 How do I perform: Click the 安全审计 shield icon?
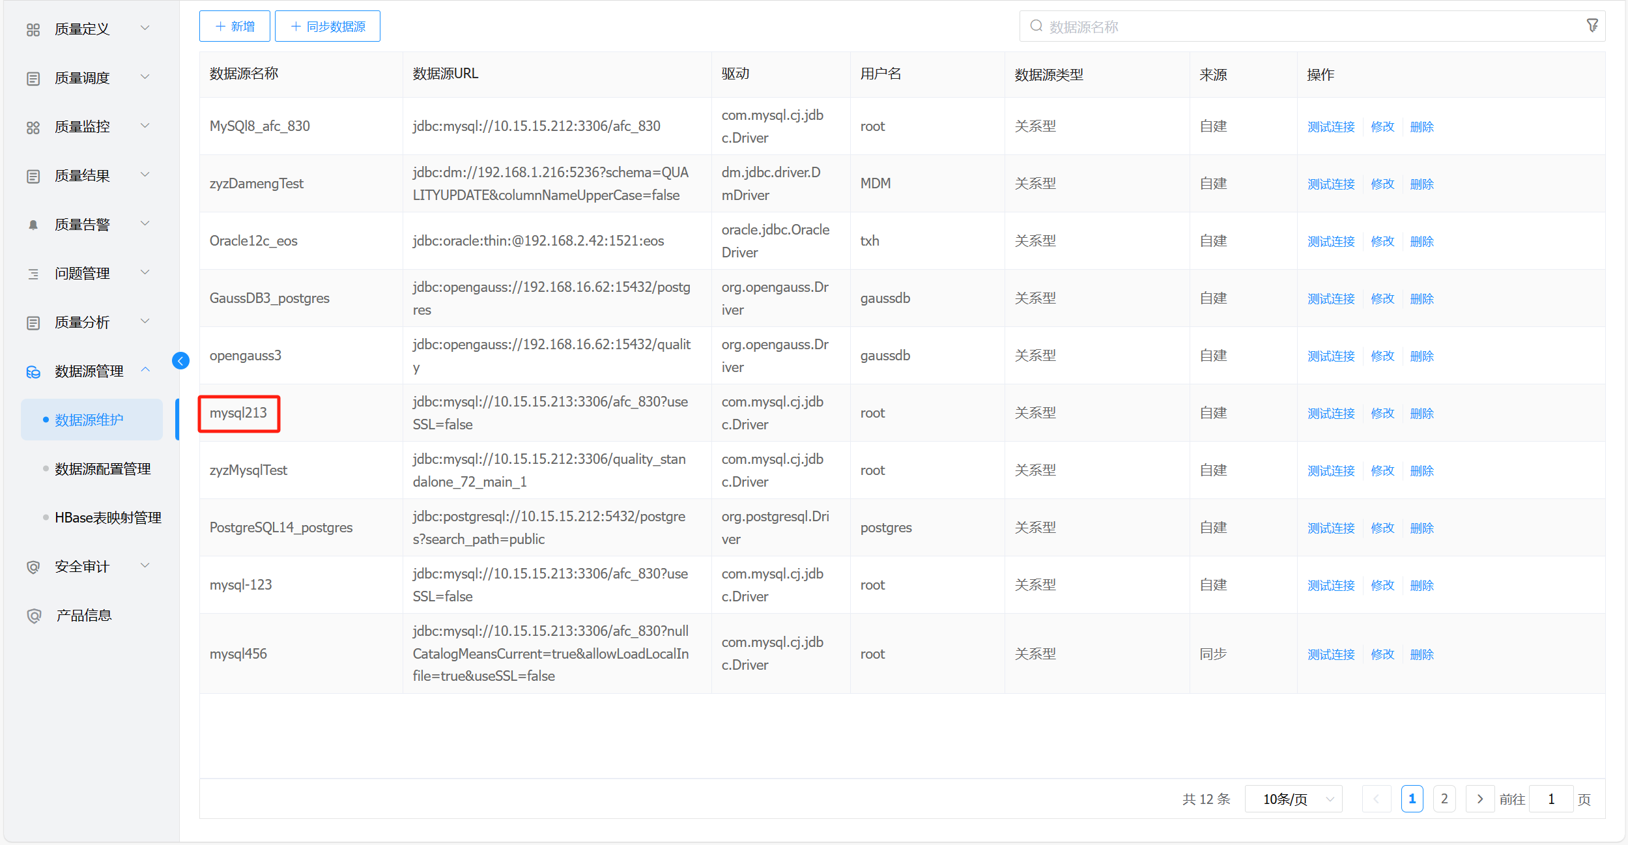(33, 567)
